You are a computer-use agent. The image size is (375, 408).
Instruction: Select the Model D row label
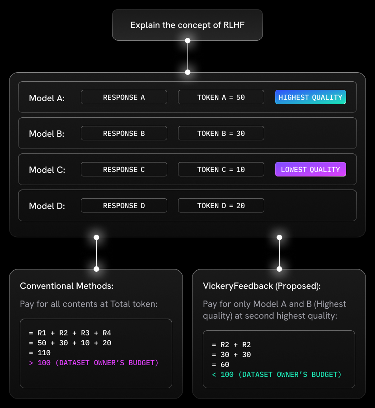tap(47, 206)
